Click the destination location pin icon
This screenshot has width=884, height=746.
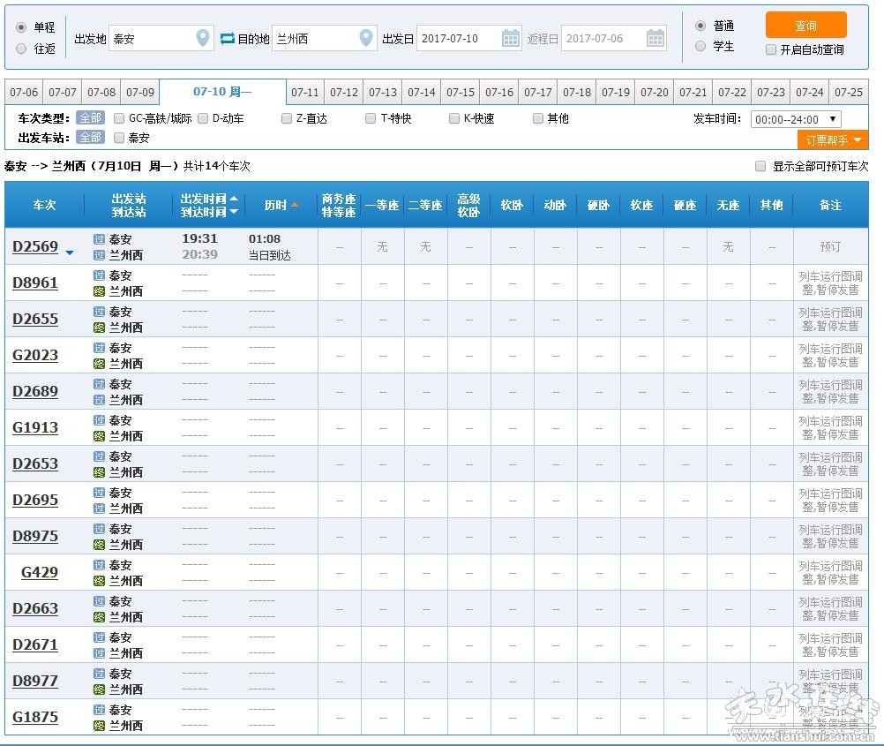367,38
